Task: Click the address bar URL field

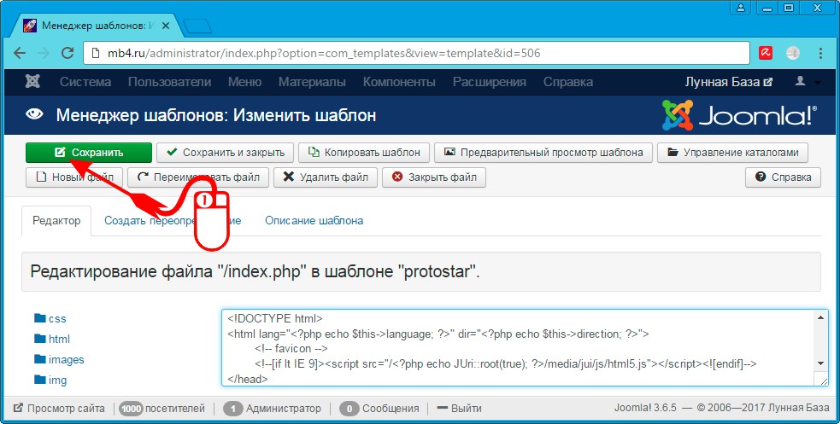Action: (x=416, y=53)
